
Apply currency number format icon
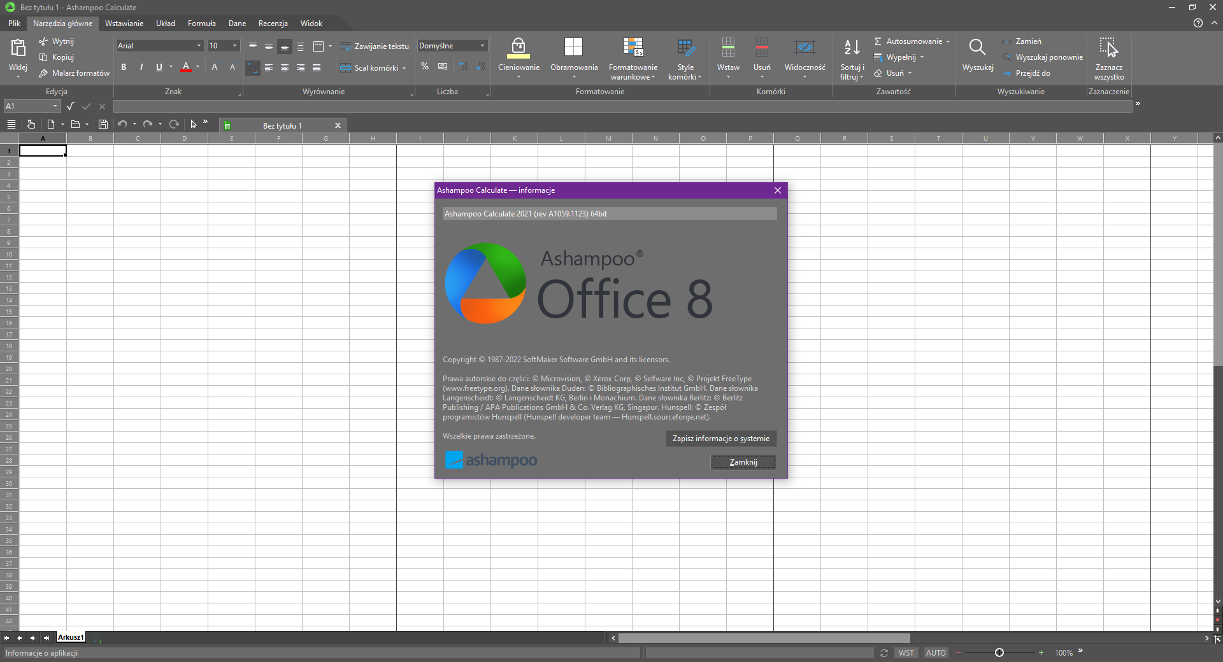443,66
